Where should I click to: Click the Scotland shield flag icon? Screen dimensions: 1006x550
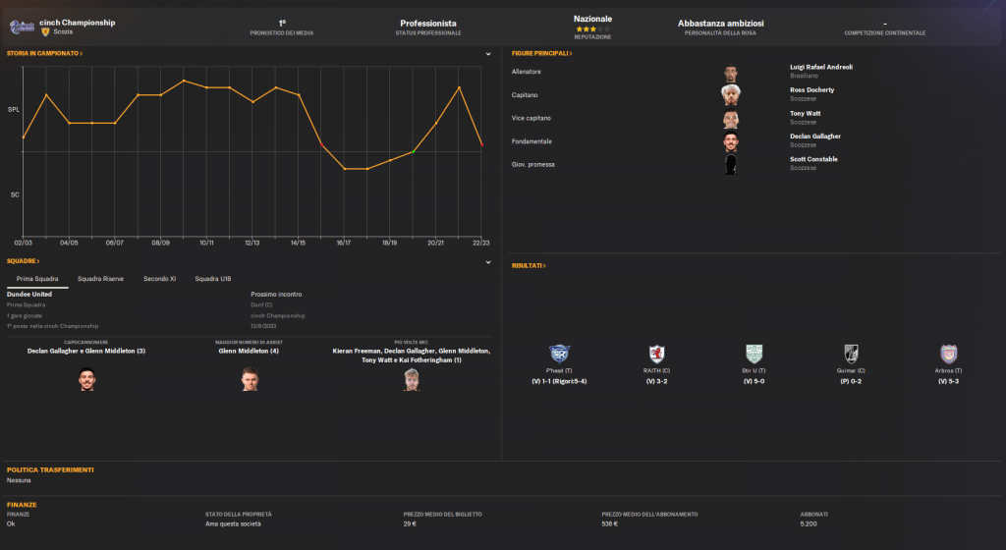pyautogui.click(x=45, y=31)
